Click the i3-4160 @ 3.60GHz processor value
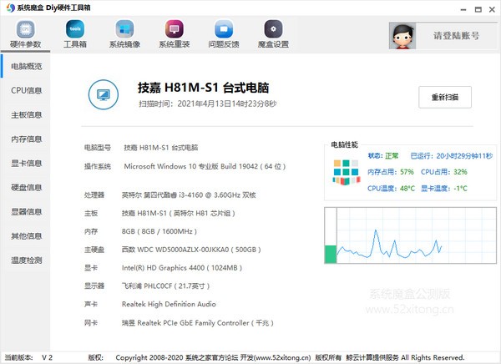The height and width of the screenshot is (364, 501). (189, 195)
